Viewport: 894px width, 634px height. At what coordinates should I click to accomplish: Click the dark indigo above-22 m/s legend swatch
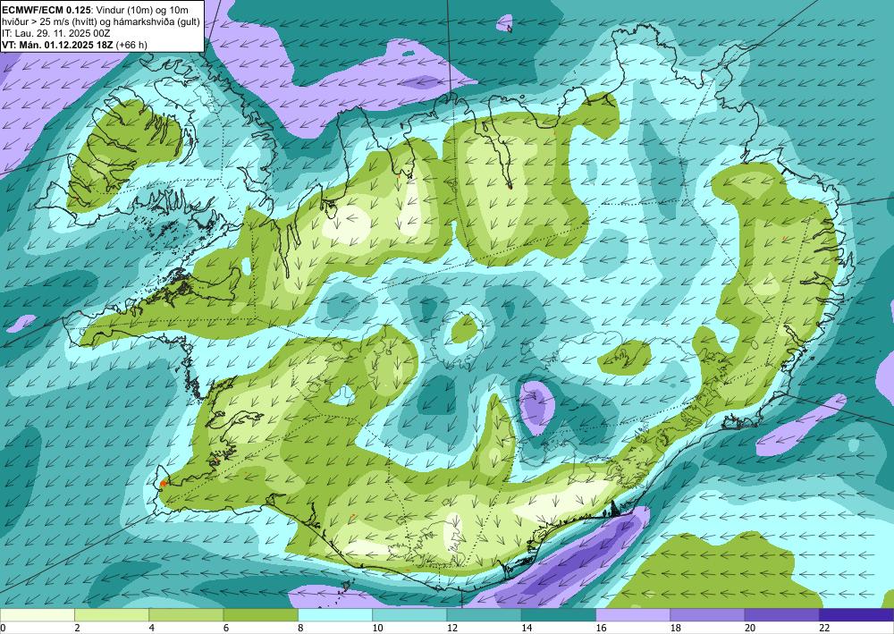point(856,615)
